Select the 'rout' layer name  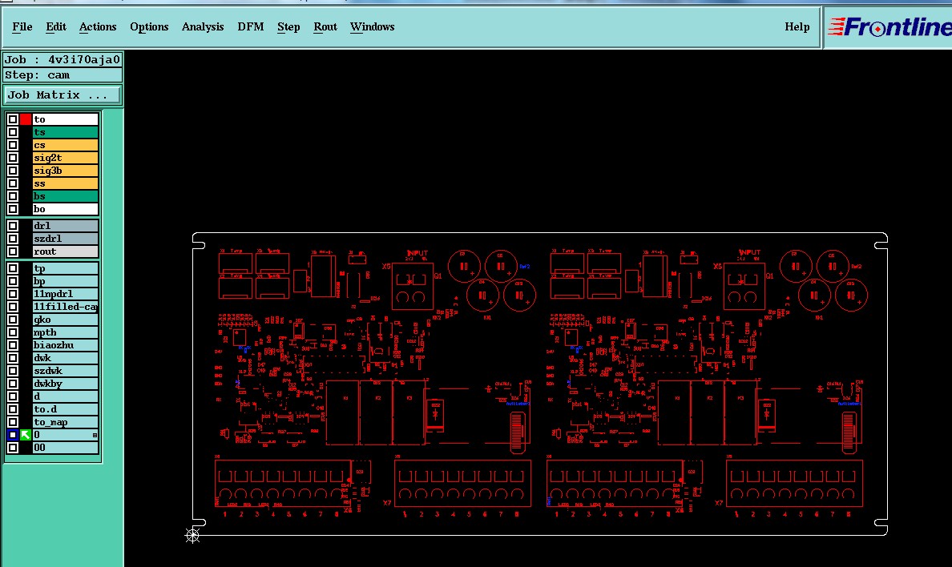coord(66,251)
